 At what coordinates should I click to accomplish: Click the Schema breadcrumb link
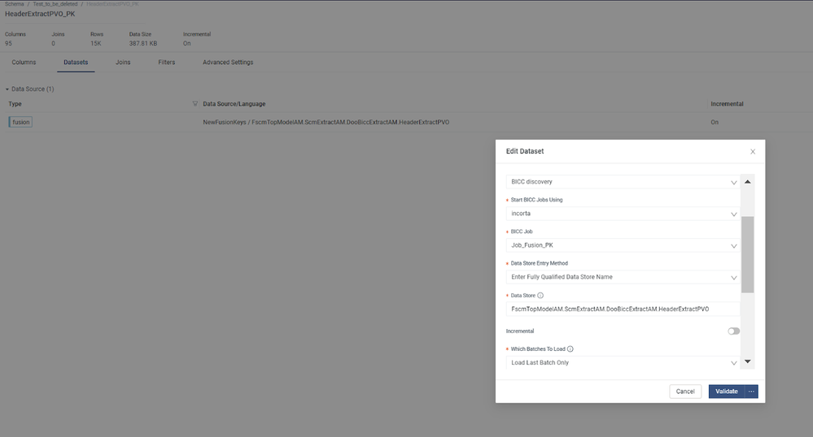click(x=15, y=4)
